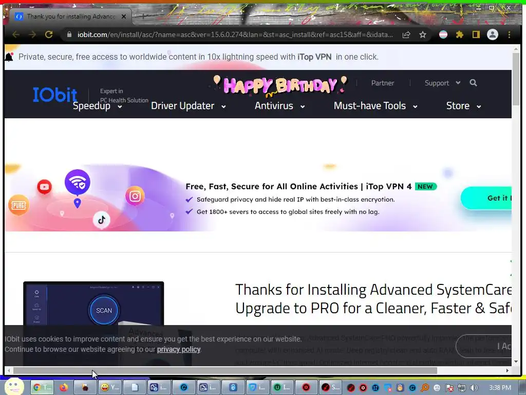
Task: Expand the Driver Updater menu
Action: (x=188, y=106)
